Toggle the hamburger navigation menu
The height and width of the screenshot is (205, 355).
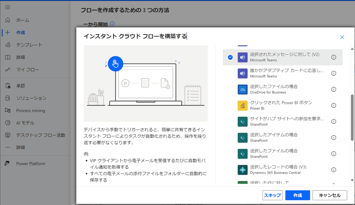[8, 7]
